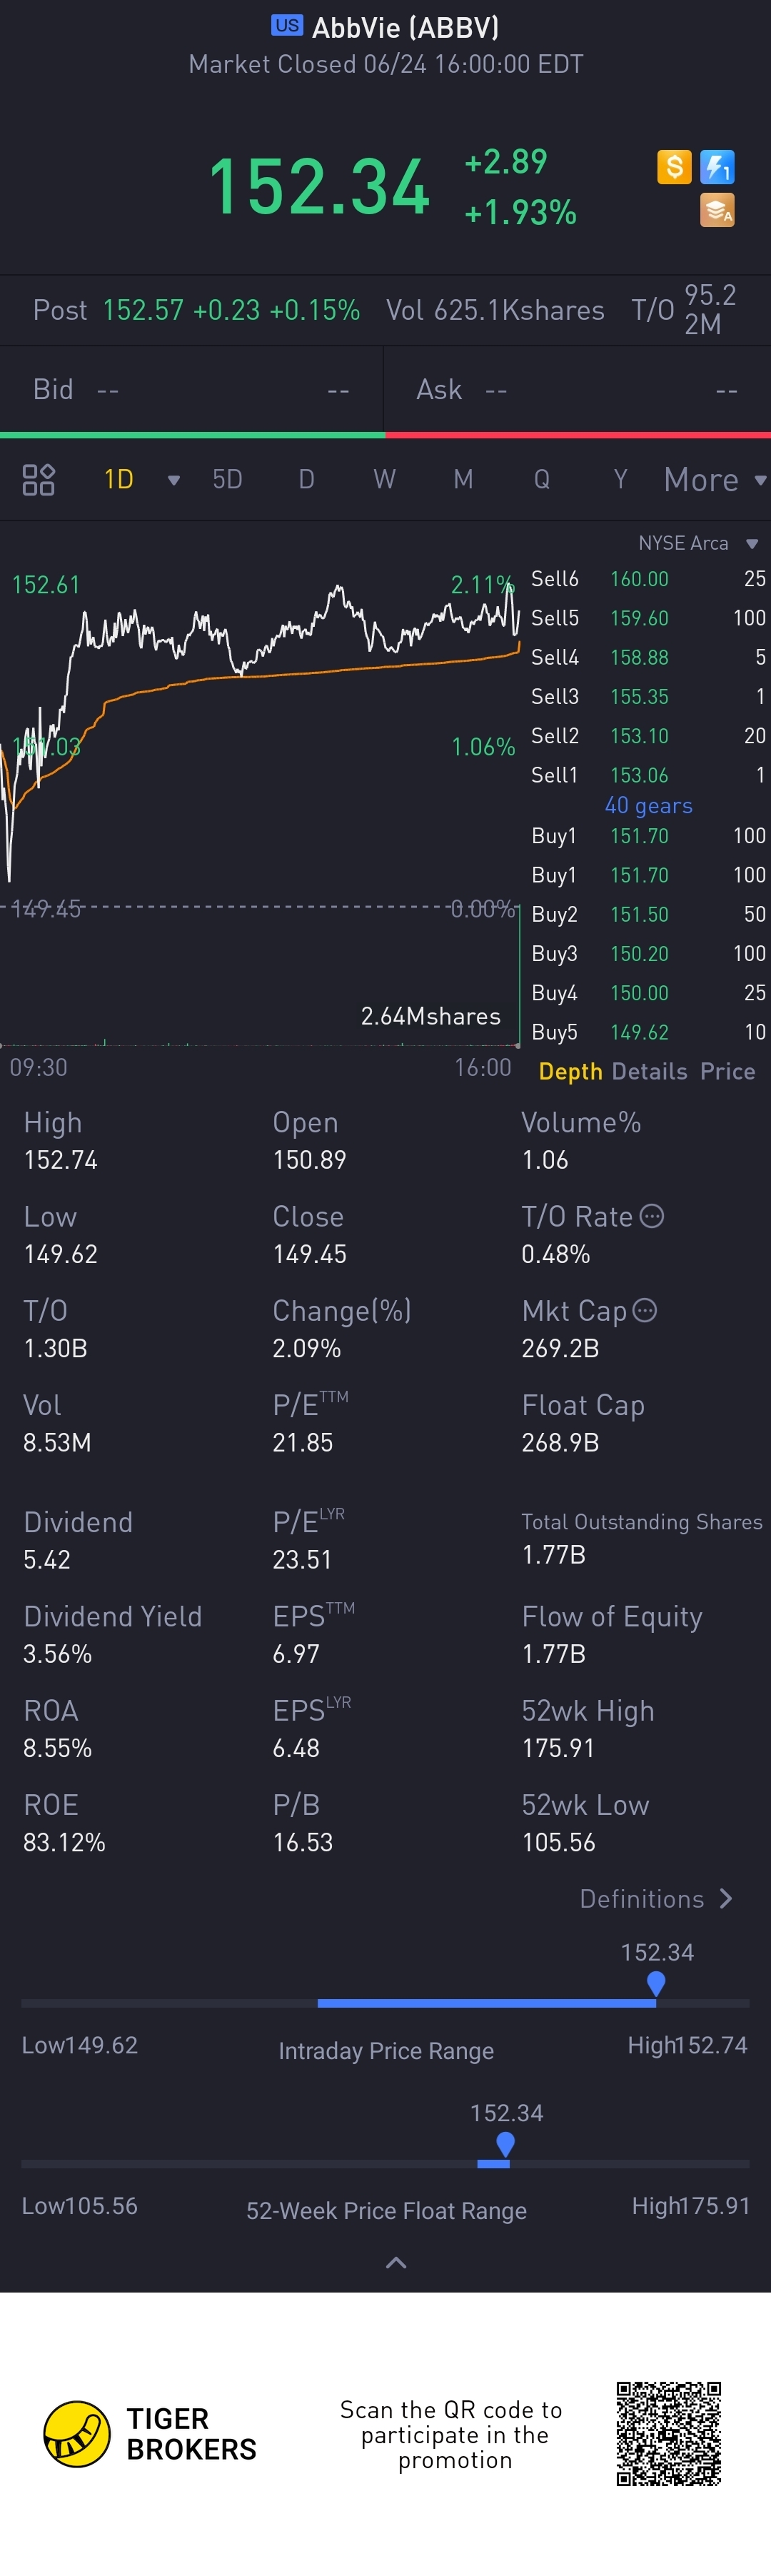This screenshot has height=2576, width=771.
Task: Switch to the 5D chart tab
Action: (227, 480)
